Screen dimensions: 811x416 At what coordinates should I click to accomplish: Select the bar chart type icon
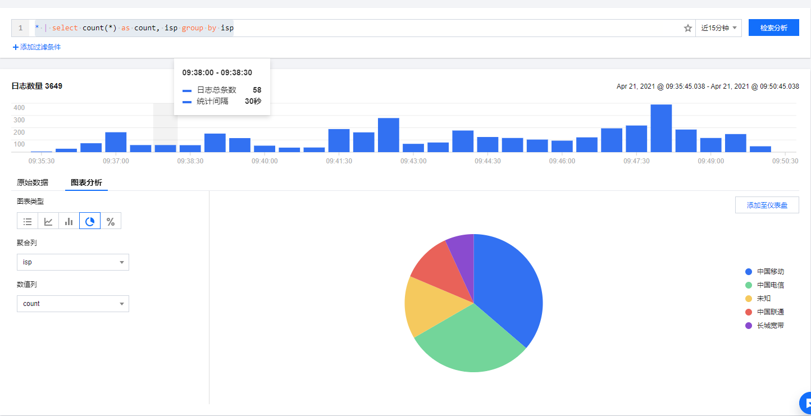69,221
